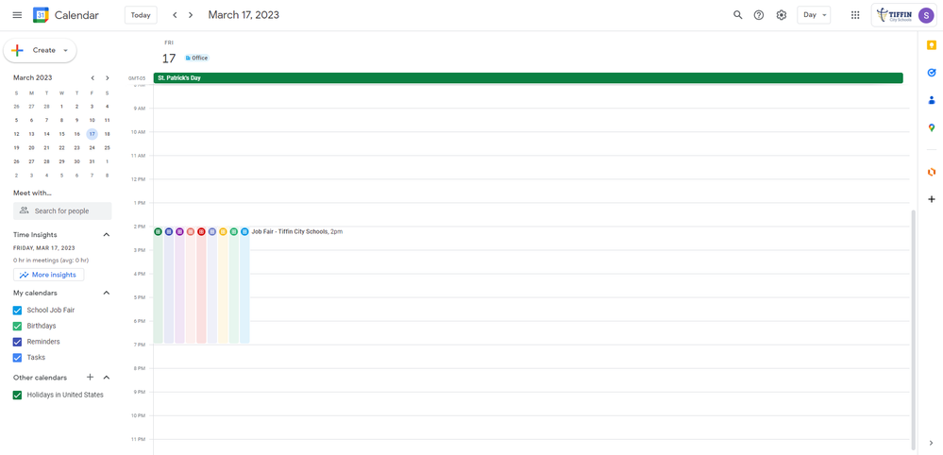
Task: Select March 25 in mini calendar
Action: (107, 148)
